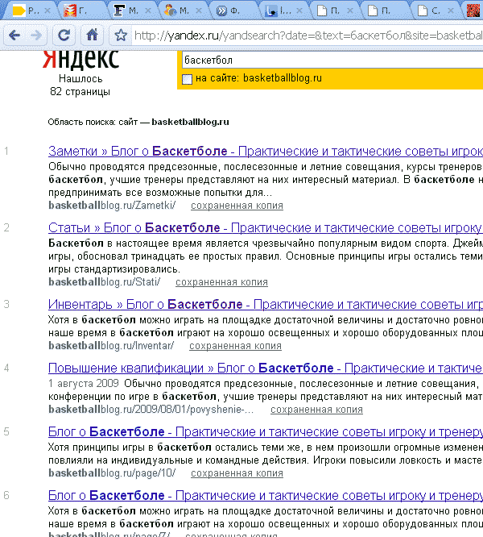This screenshot has height=537, width=483.
Task: Close the "I..." tab
Action: pos(299,11)
